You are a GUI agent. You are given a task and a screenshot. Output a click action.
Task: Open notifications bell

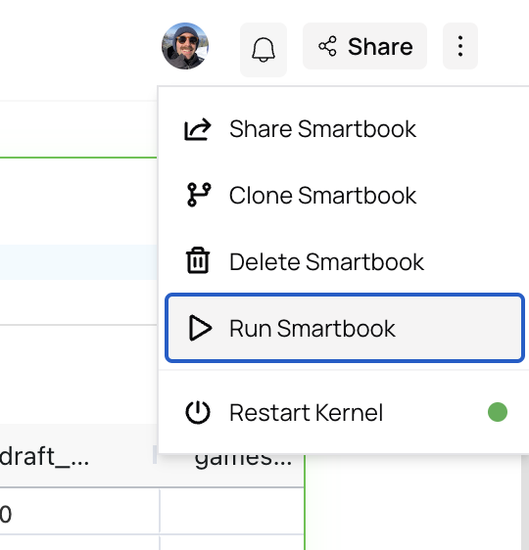(x=264, y=50)
